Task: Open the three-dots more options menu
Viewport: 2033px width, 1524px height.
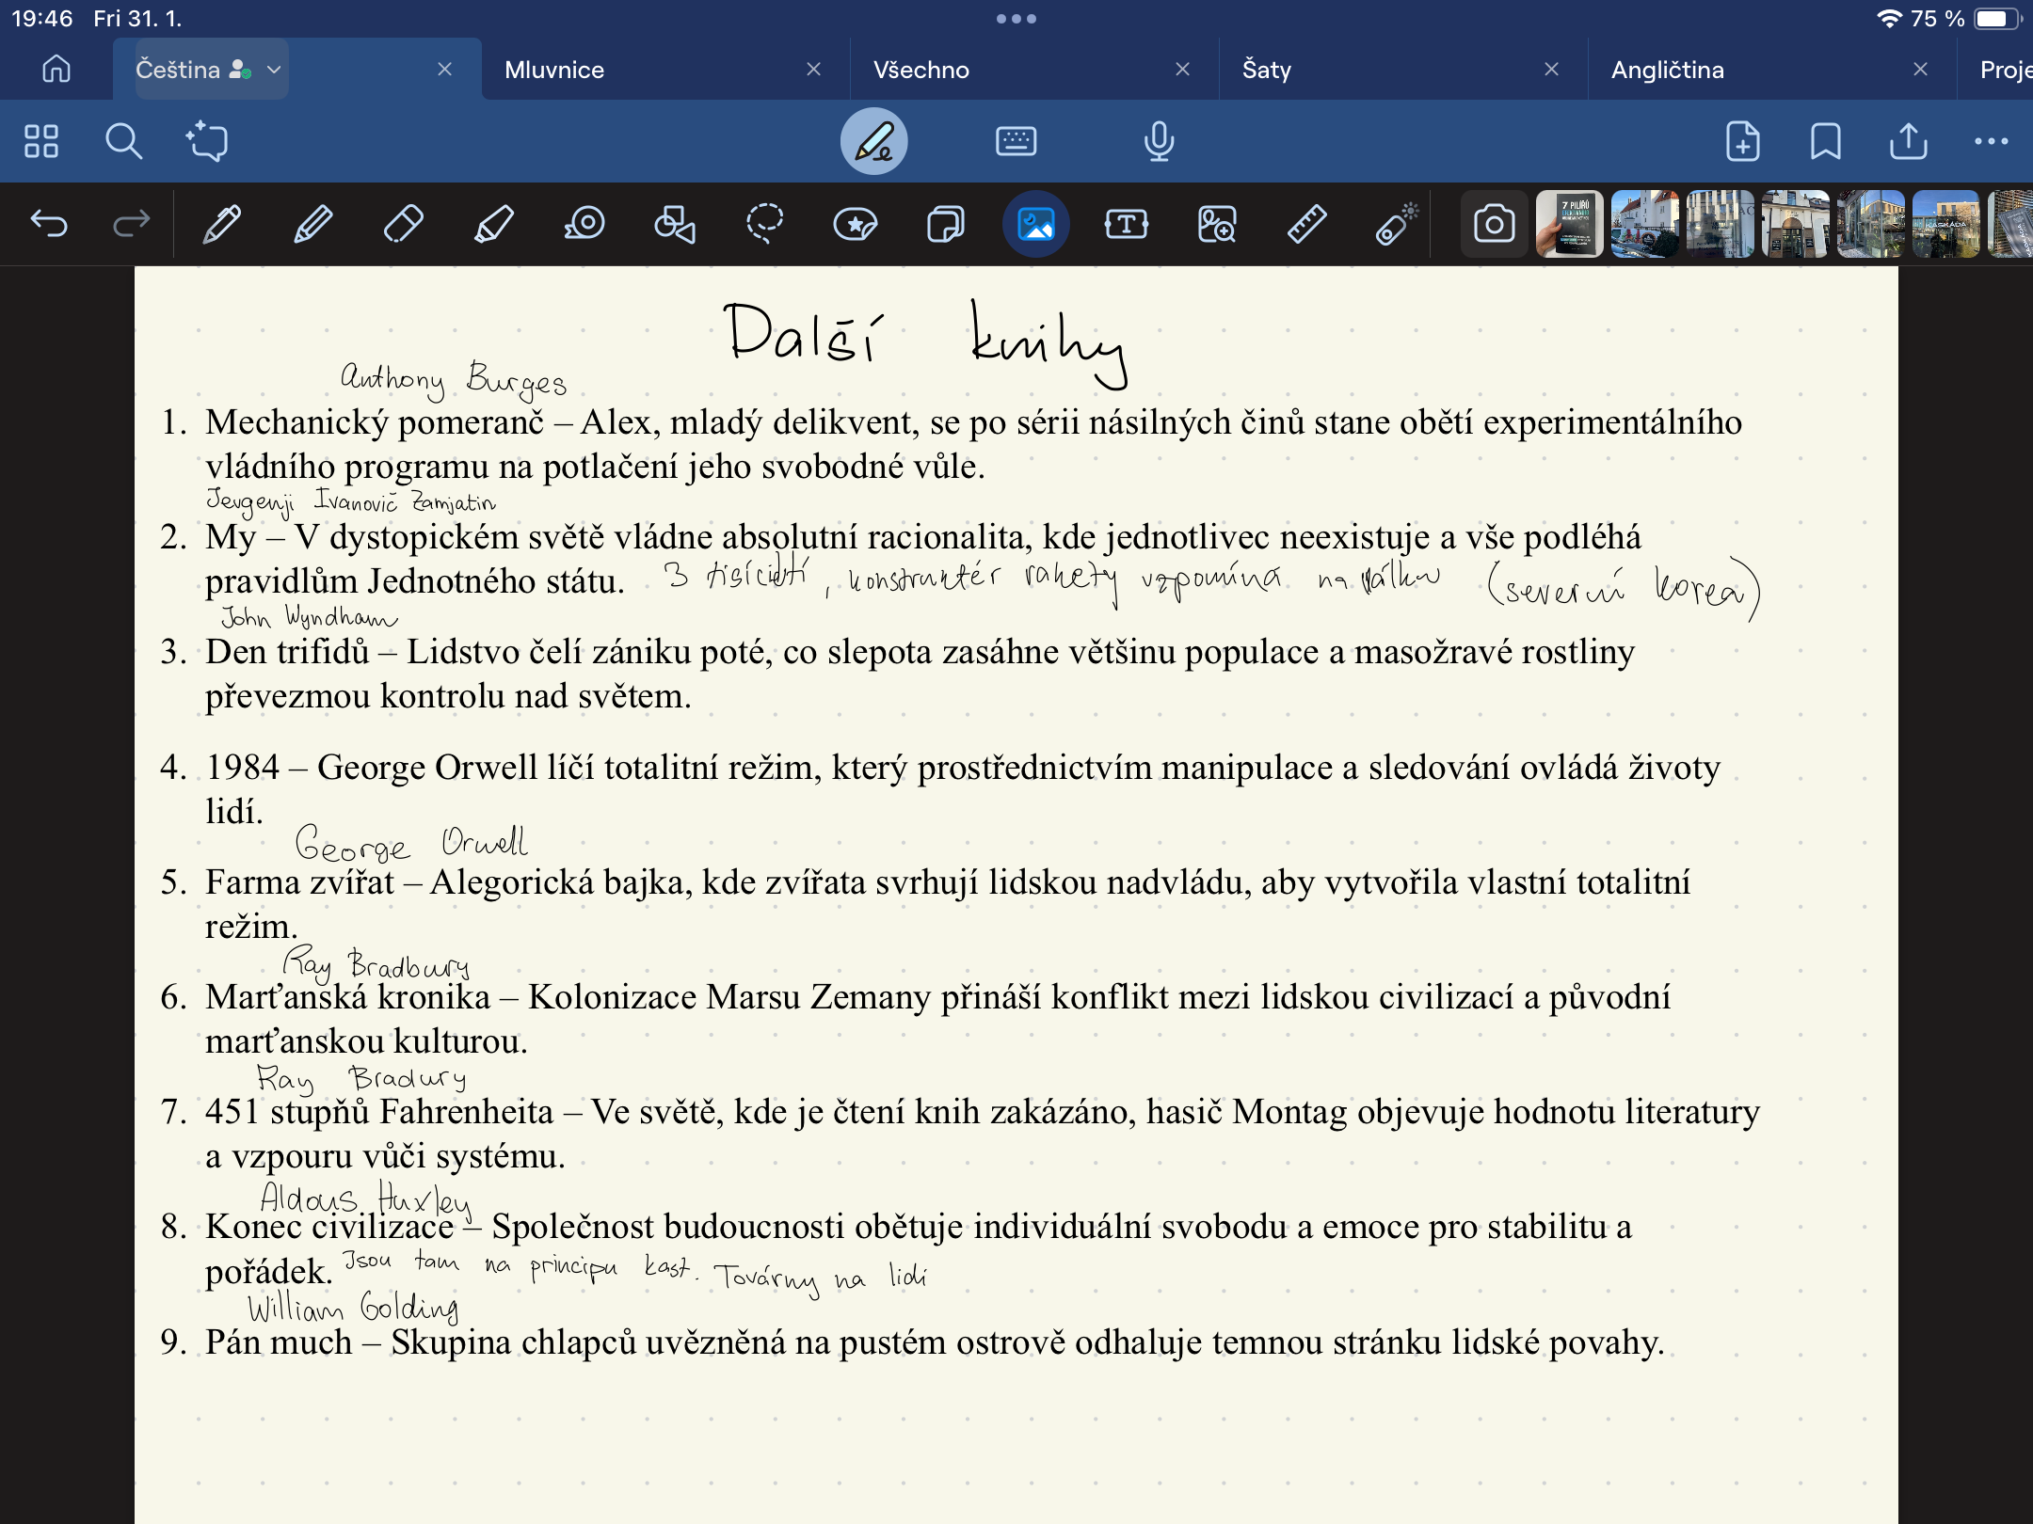Action: pyautogui.click(x=1991, y=142)
